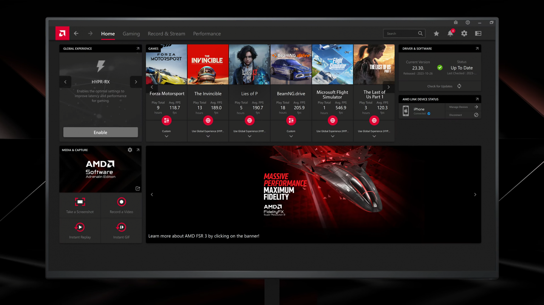
Task: Open The Last of Us Part 1 cover
Action: [x=374, y=64]
